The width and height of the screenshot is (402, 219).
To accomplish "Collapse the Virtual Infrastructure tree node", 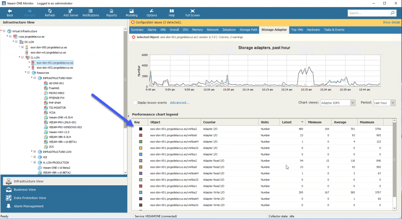I will pos(4,31).
